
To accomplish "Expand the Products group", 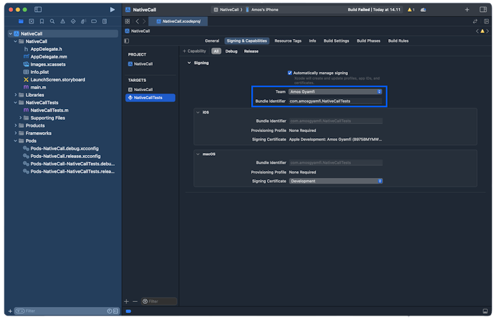I will [16, 126].
